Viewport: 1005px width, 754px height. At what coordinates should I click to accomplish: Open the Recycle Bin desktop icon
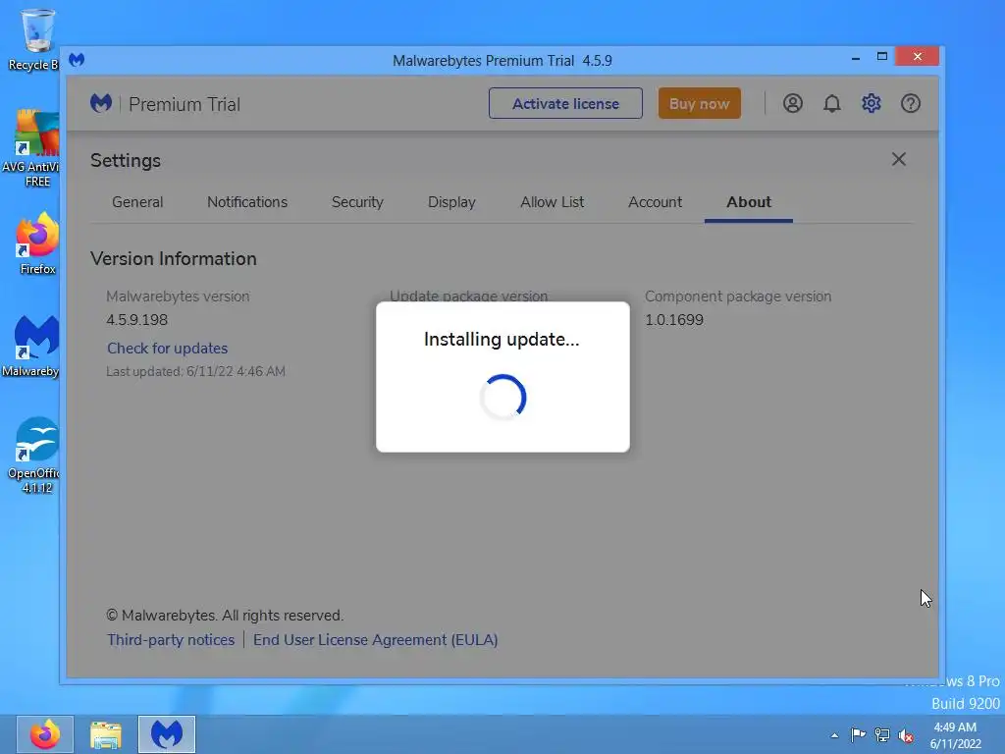(x=35, y=39)
